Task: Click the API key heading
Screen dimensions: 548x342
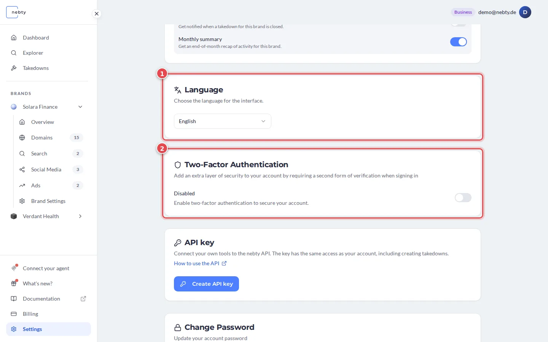Action: (x=199, y=242)
